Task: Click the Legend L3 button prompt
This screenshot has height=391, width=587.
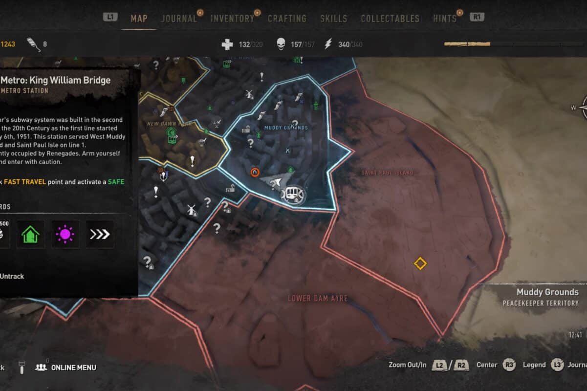Action: 543,365
